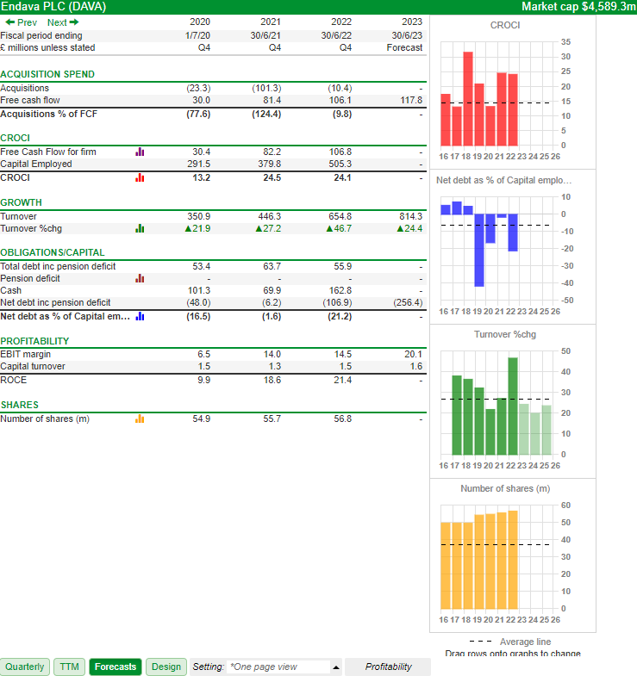Click 2023 EBIT margin value 20.1

[x=414, y=355]
